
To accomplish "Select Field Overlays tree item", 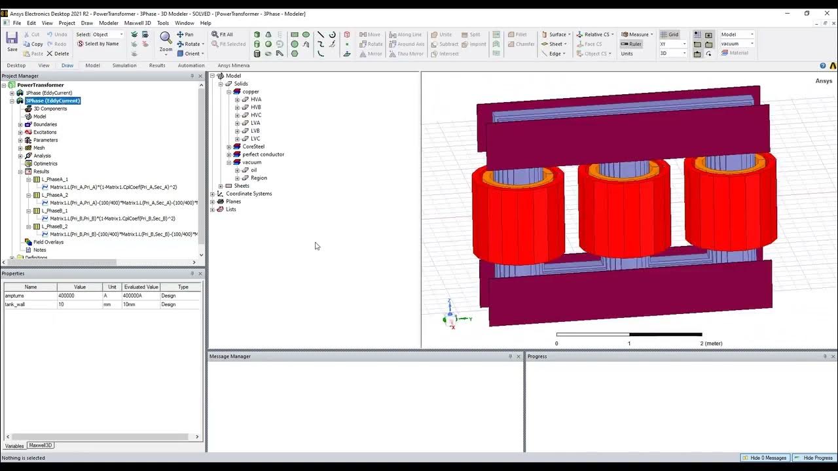I will pyautogui.click(x=48, y=242).
